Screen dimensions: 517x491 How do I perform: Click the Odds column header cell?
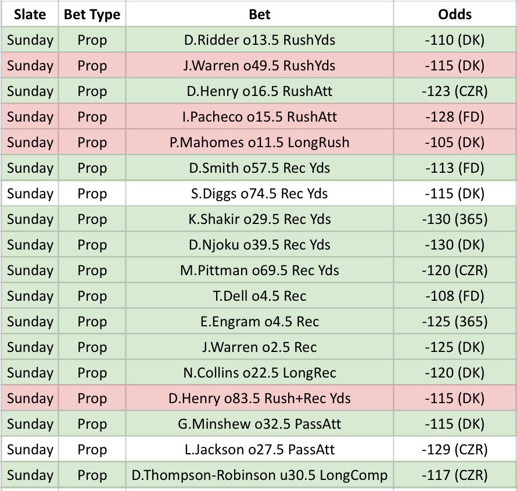455,14
